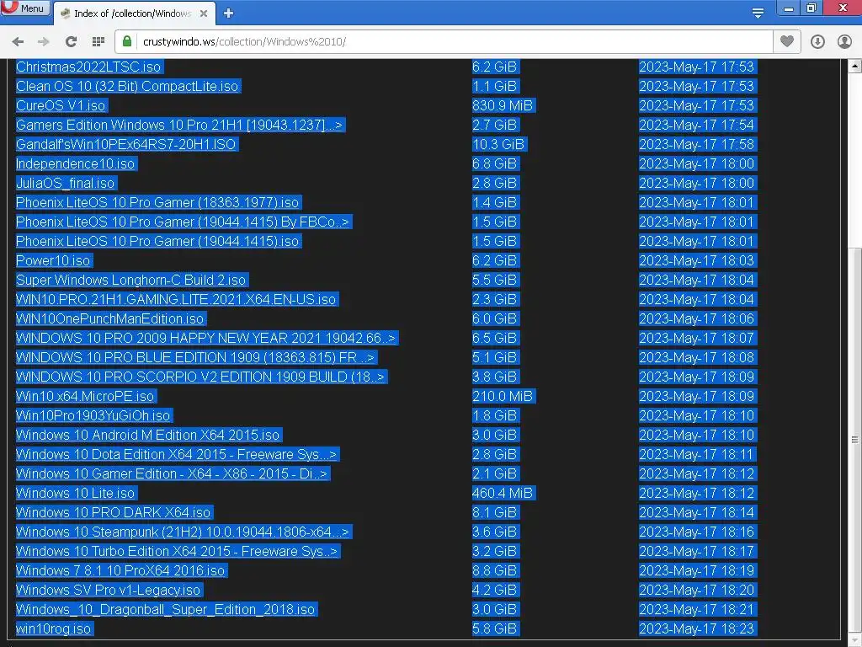The image size is (862, 647).
Task: Open WINDOWS 10 PRO 2009 HAPPY NEW YEAR link
Action: pos(205,338)
